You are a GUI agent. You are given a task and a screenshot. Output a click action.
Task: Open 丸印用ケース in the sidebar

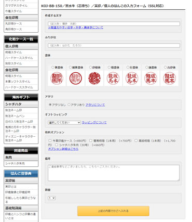point(13,23)
